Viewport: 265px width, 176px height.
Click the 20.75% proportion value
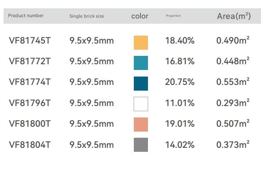(180, 82)
